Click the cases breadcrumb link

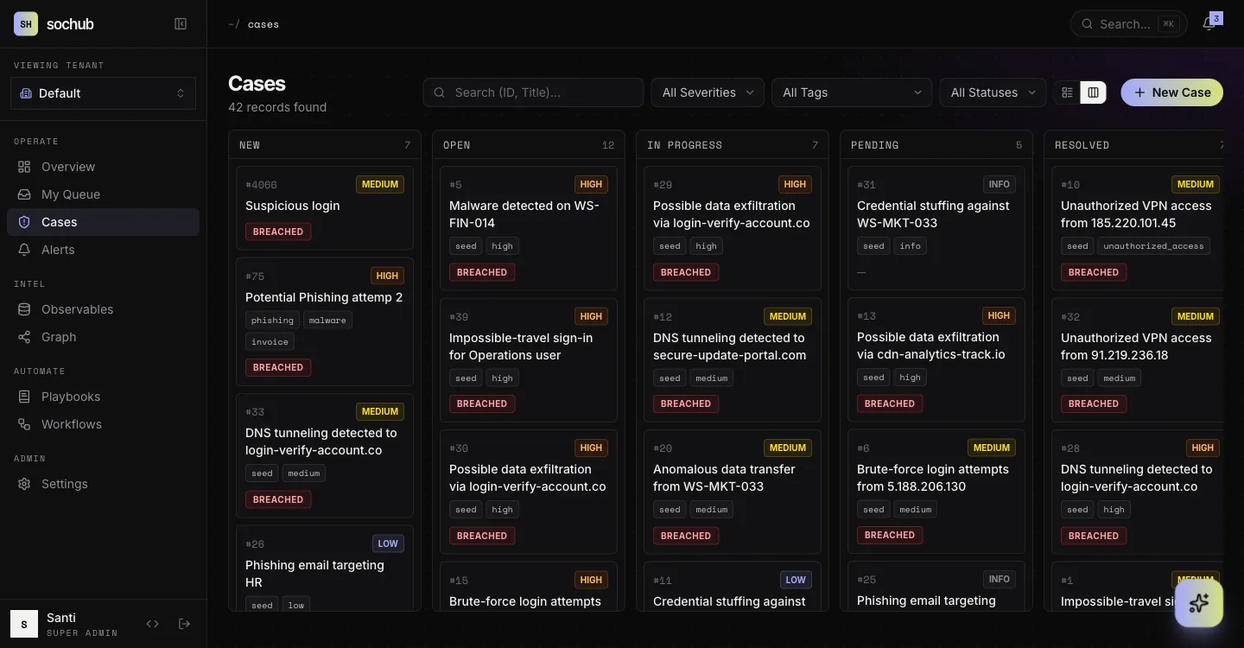[263, 24]
